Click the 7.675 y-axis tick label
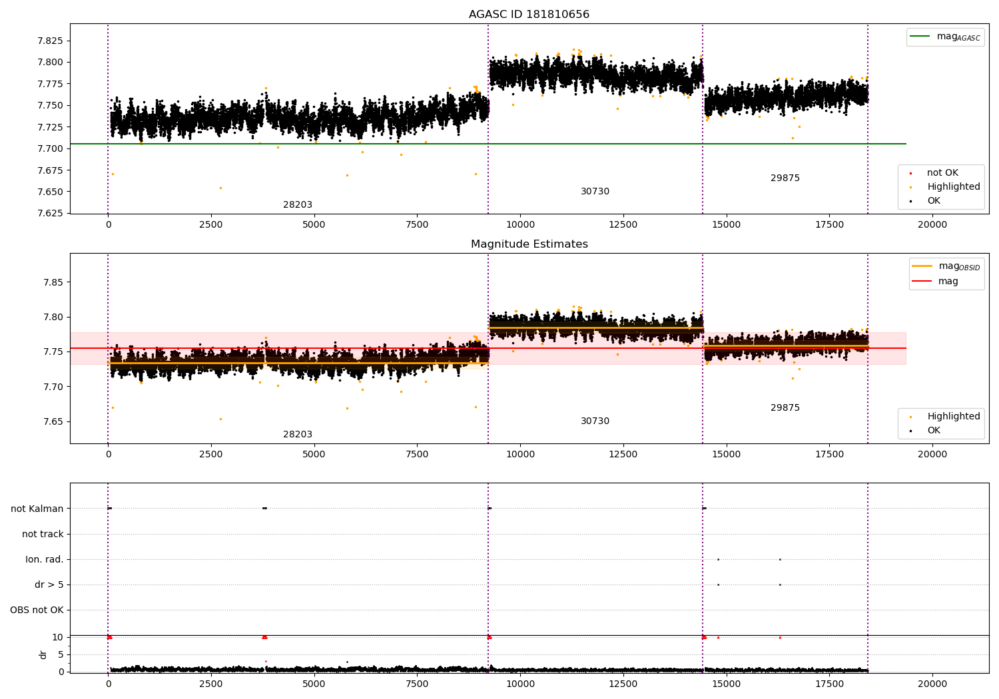 pos(50,170)
